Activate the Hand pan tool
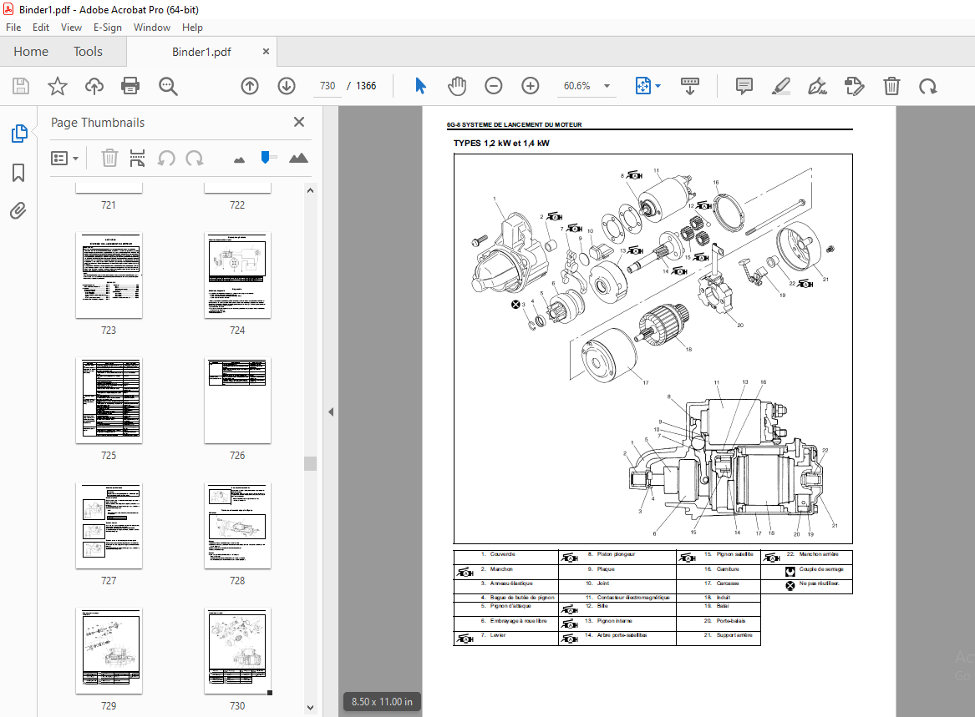The height and width of the screenshot is (717, 975). pyautogui.click(x=457, y=86)
